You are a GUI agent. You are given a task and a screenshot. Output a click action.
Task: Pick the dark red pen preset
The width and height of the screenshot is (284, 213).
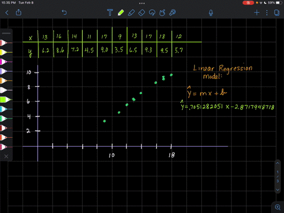[6, 128]
